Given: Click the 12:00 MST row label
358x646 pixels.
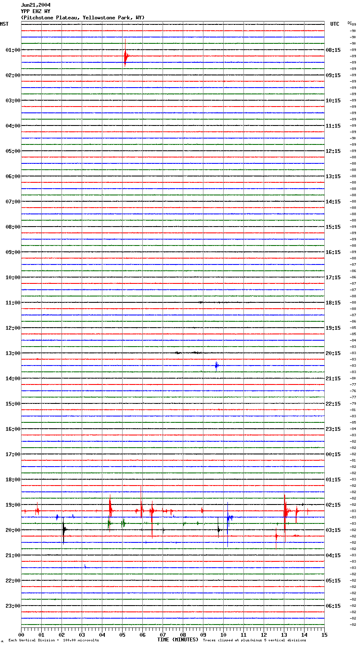Looking at the screenshot, I should [13, 328].
